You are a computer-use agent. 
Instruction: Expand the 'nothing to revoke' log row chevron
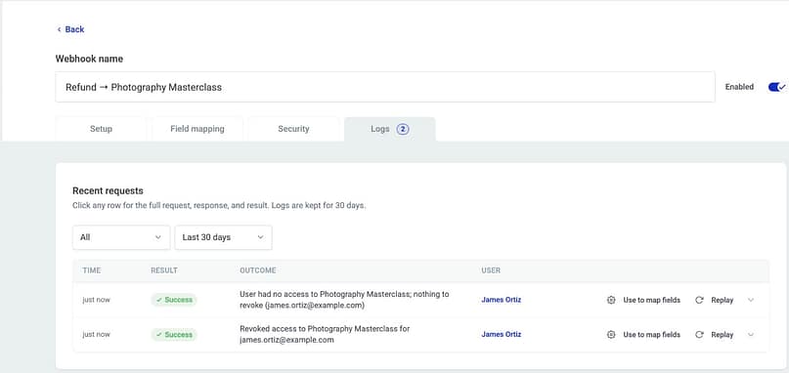[751, 300]
